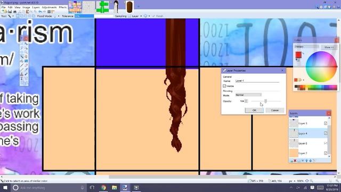This screenshot has height=192, width=341.
Task: Select the Move Selected Pixels tool
Action: [x=26, y=44]
